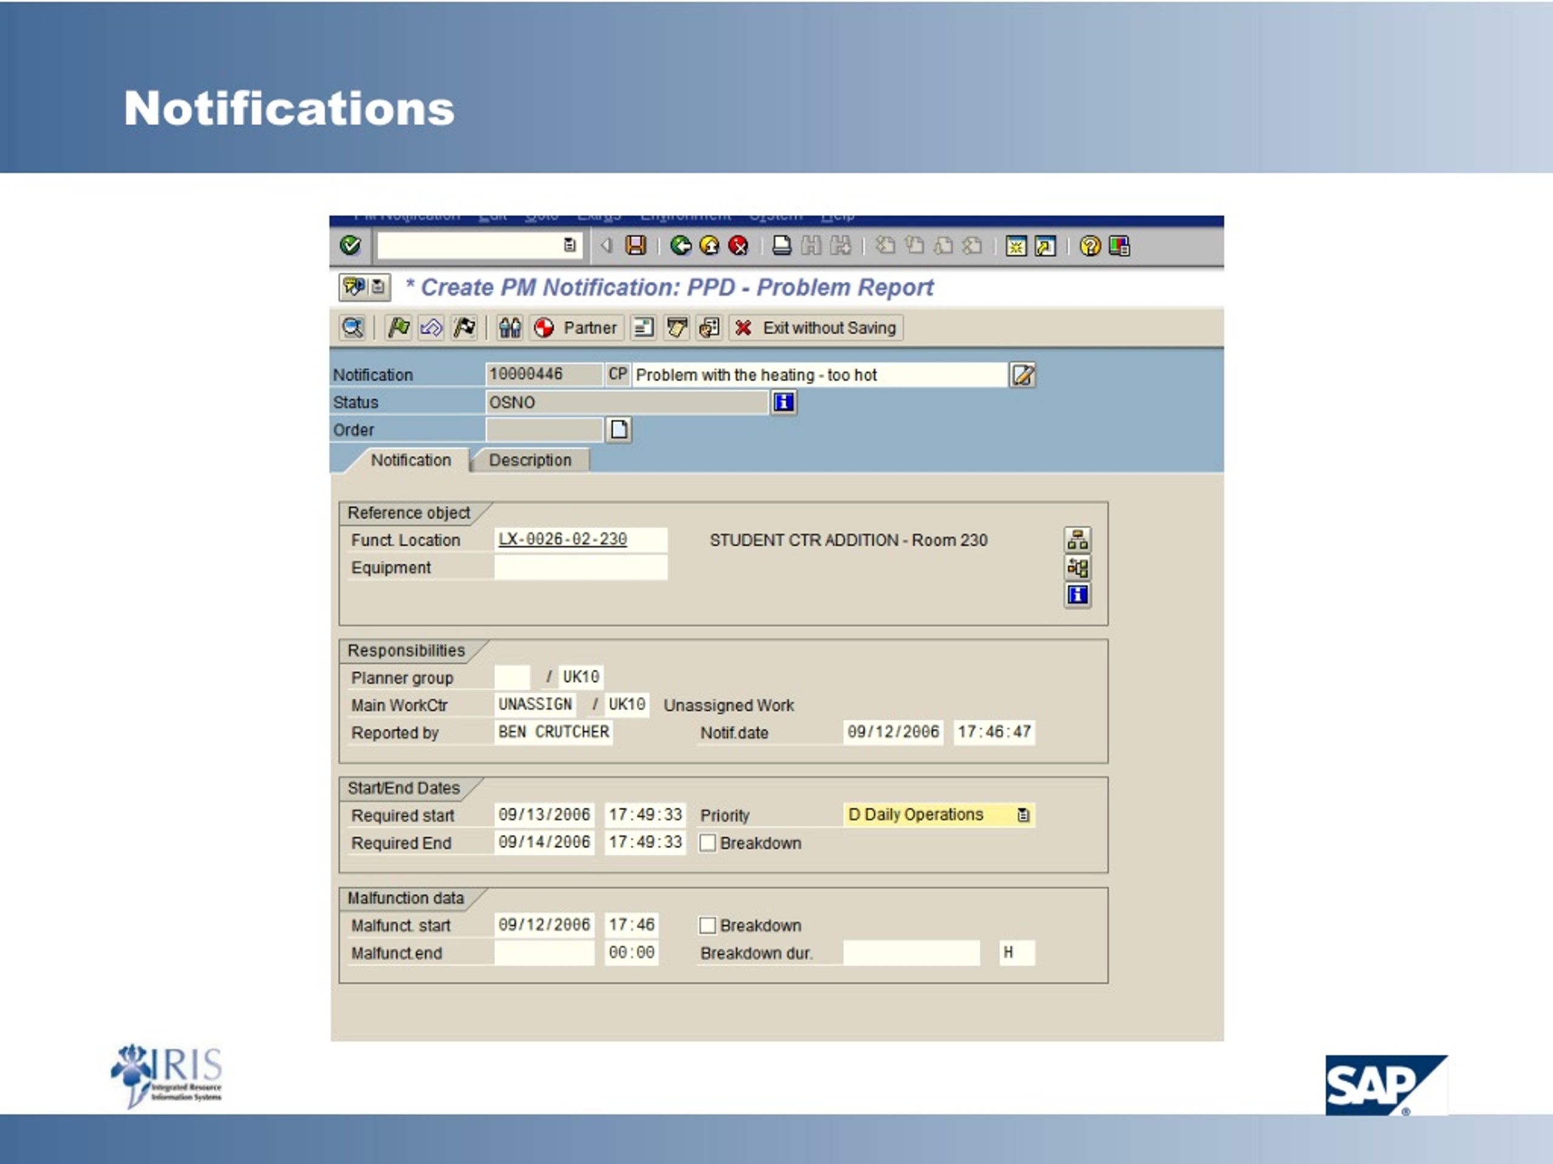Click the green flag Put in Process icon
This screenshot has width=1553, height=1164.
[x=399, y=327]
